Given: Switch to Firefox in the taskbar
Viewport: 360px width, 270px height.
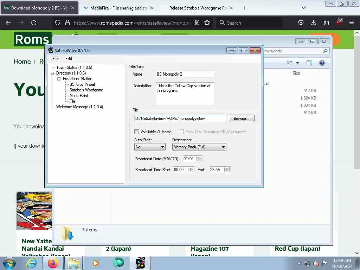Looking at the screenshot, I should [53, 263].
